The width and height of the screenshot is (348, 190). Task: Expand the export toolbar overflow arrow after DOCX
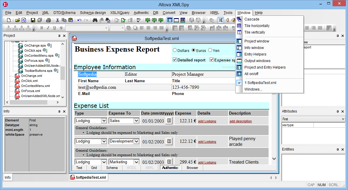pos(34,29)
